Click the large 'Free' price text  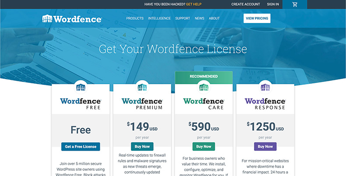pos(81,130)
